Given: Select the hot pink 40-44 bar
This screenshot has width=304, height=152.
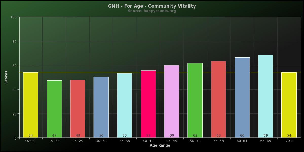Looking at the screenshot, I should click(x=148, y=103).
